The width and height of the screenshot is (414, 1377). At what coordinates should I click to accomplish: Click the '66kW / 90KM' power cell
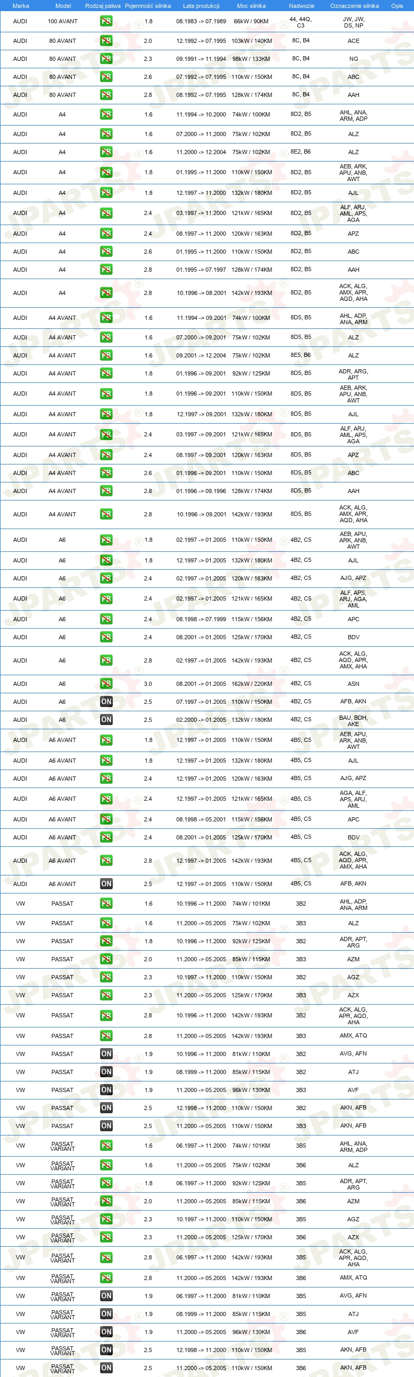(251, 21)
